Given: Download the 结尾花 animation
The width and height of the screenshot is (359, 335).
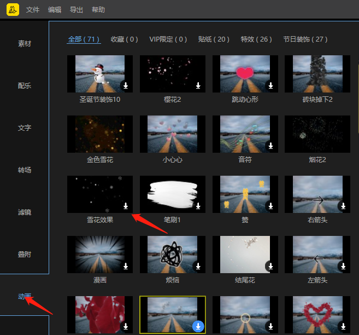Looking at the screenshot, I should tap(270, 266).
